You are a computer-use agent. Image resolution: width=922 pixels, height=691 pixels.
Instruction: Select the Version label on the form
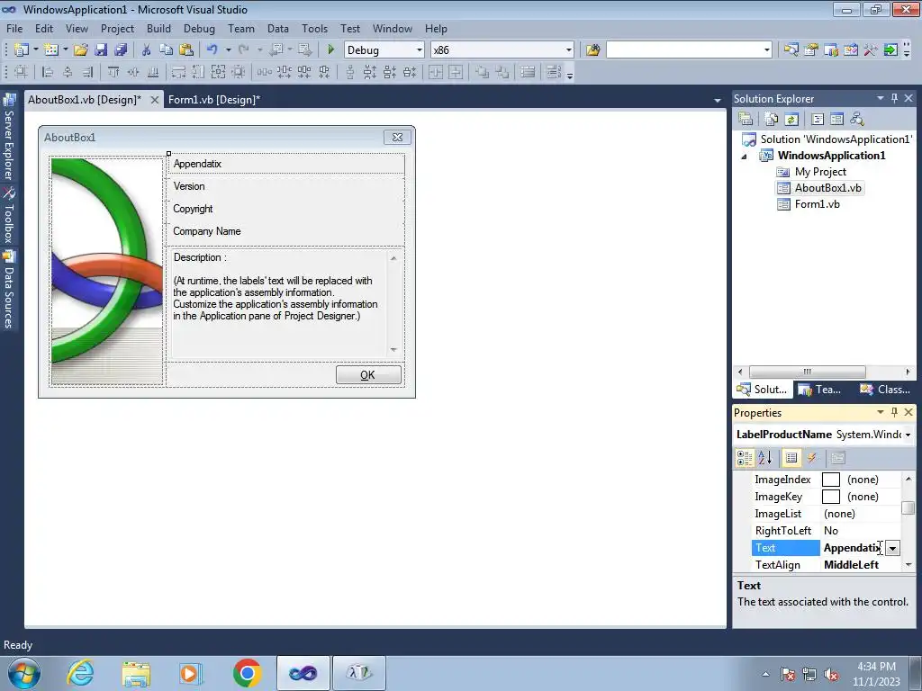point(189,186)
